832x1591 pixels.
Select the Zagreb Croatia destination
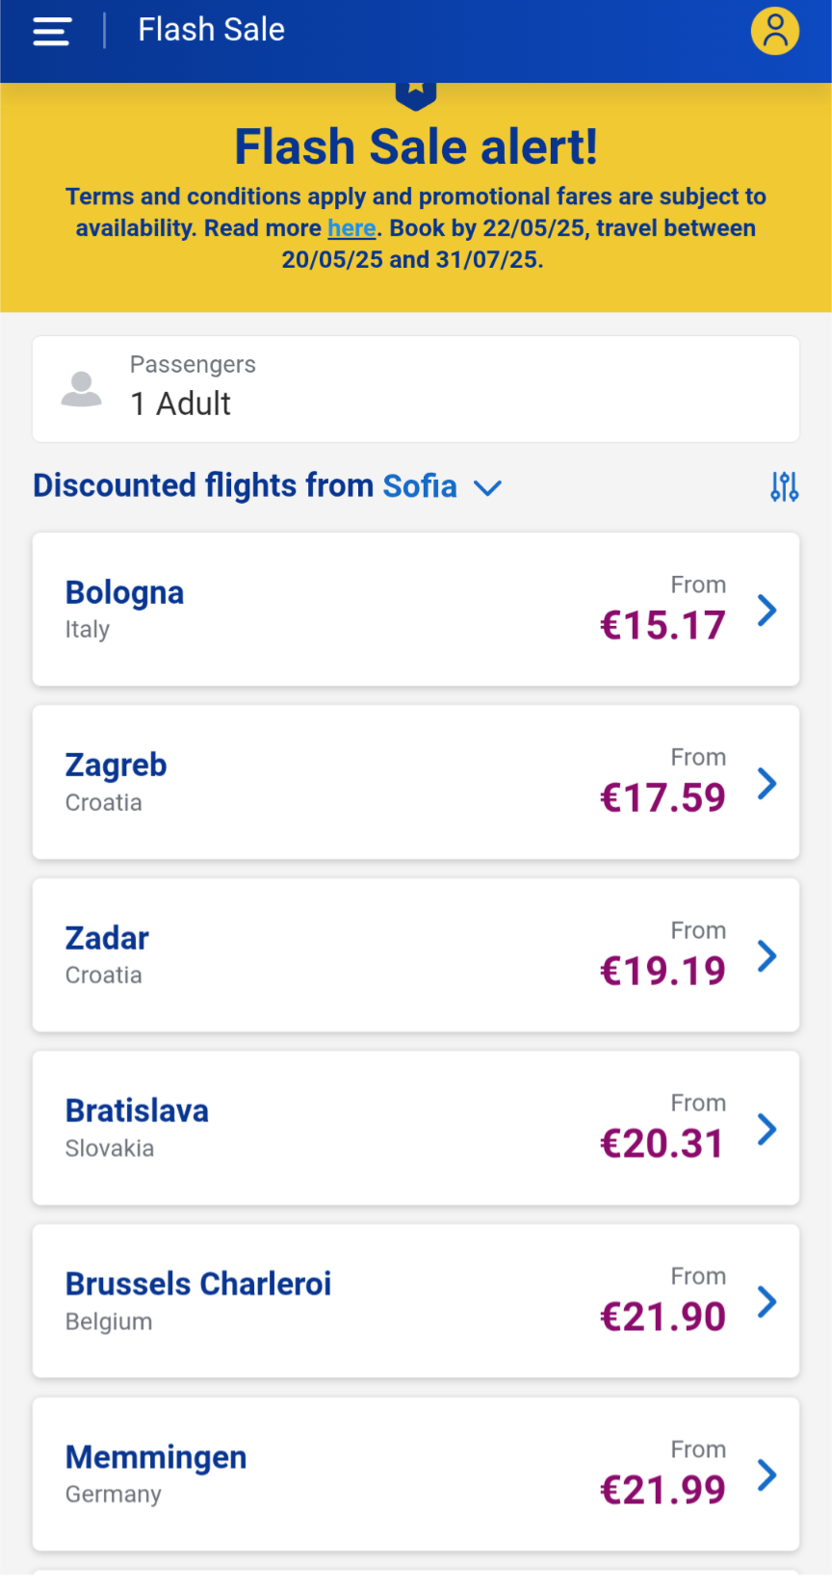point(117,781)
